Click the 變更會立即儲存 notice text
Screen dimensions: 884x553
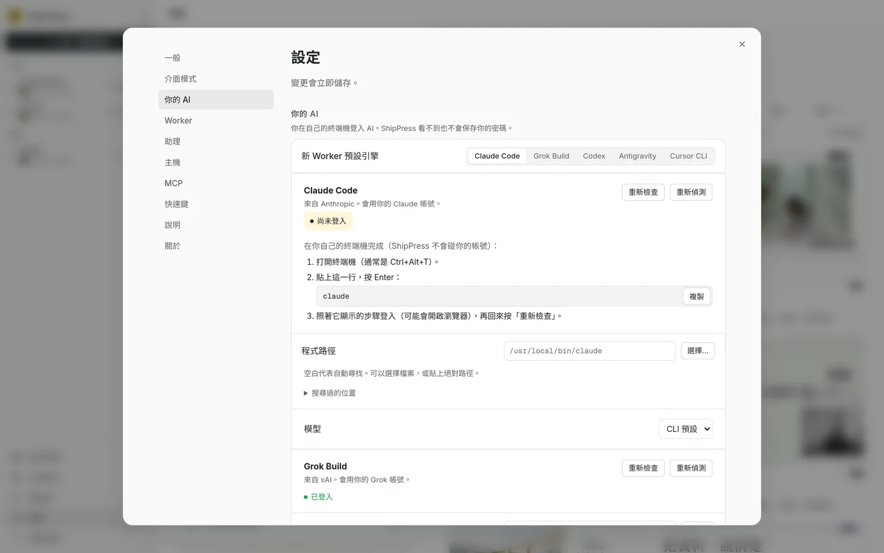click(x=324, y=83)
